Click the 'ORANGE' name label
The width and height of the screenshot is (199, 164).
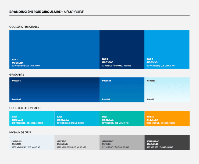[150, 117]
